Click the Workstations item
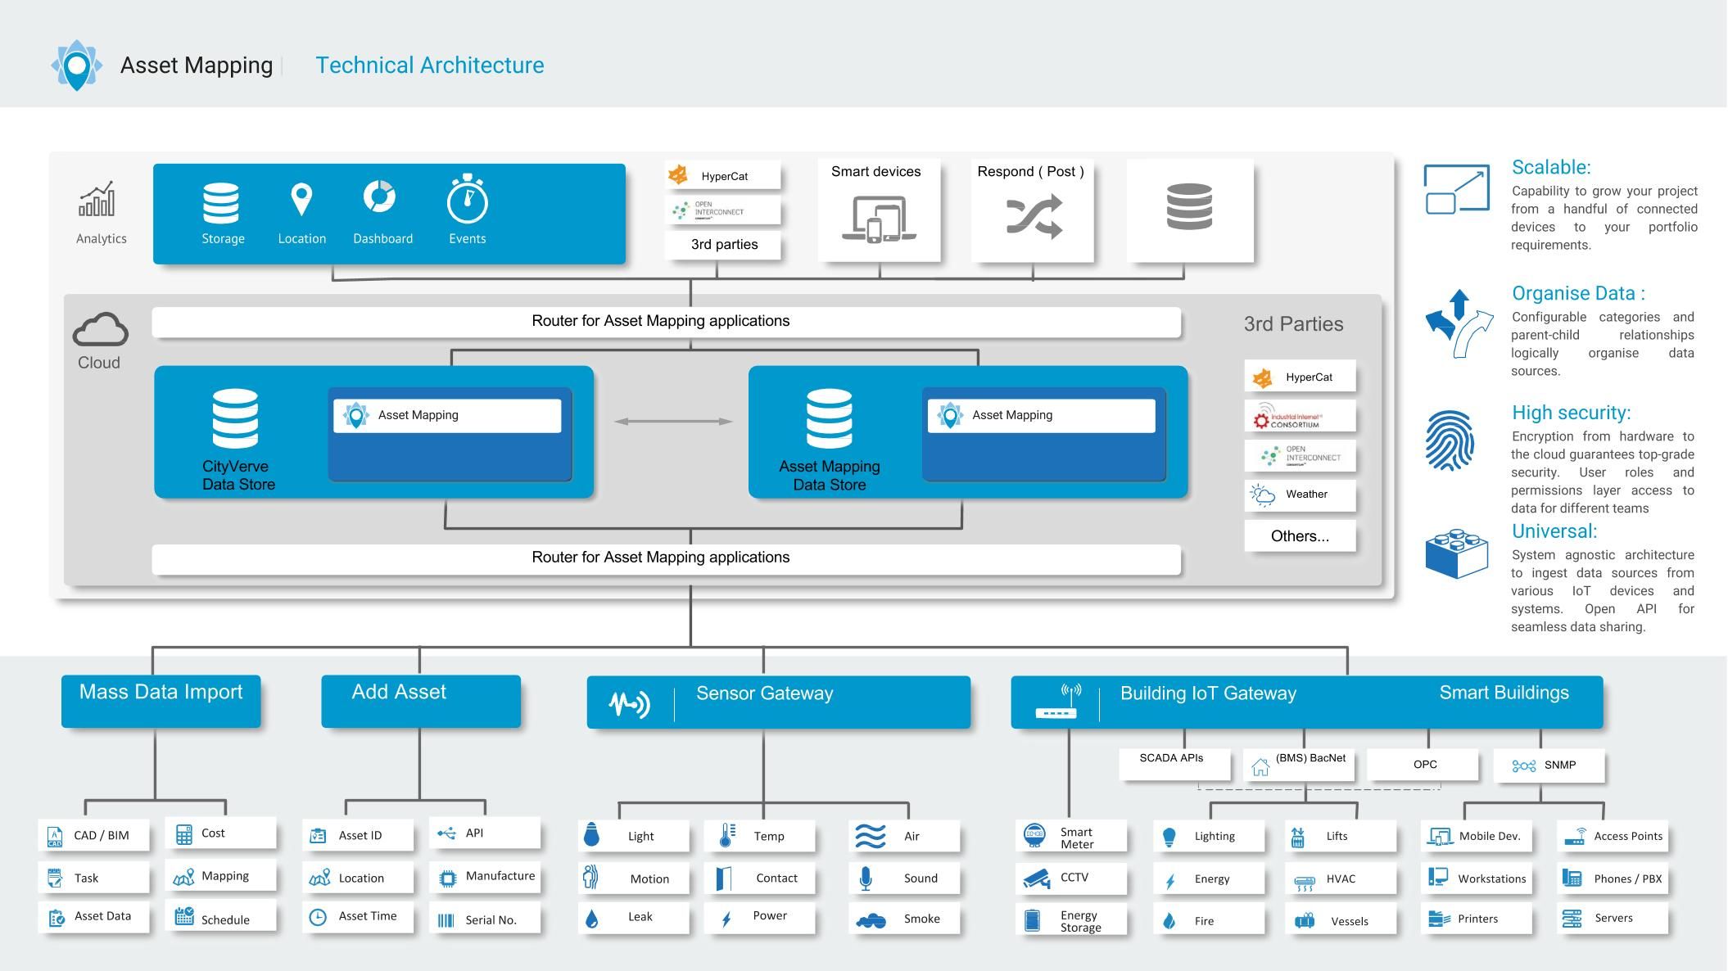Screen dimensions: 1728x971 (x=1477, y=879)
